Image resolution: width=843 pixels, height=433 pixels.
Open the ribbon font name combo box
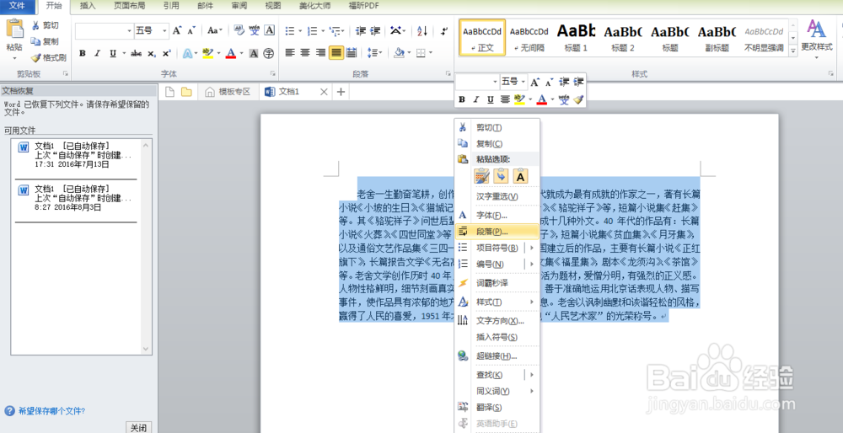(105, 30)
